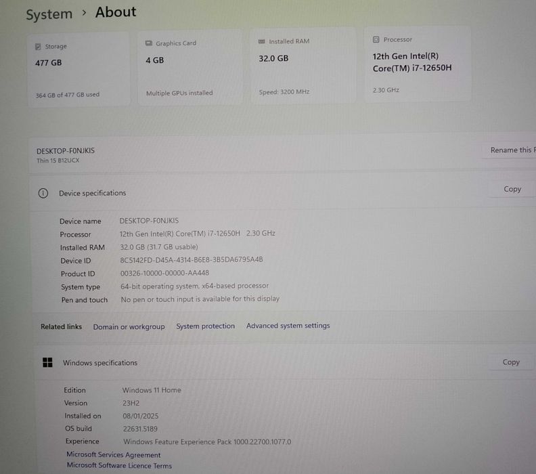Collapse the Device specifications section header
The height and width of the screenshot is (474, 536).
(282, 193)
